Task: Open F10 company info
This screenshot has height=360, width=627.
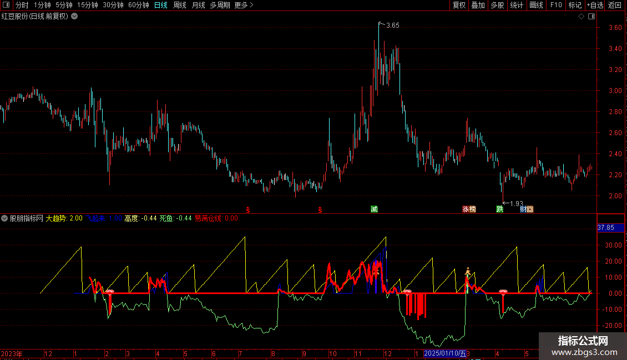Action: 556,5
